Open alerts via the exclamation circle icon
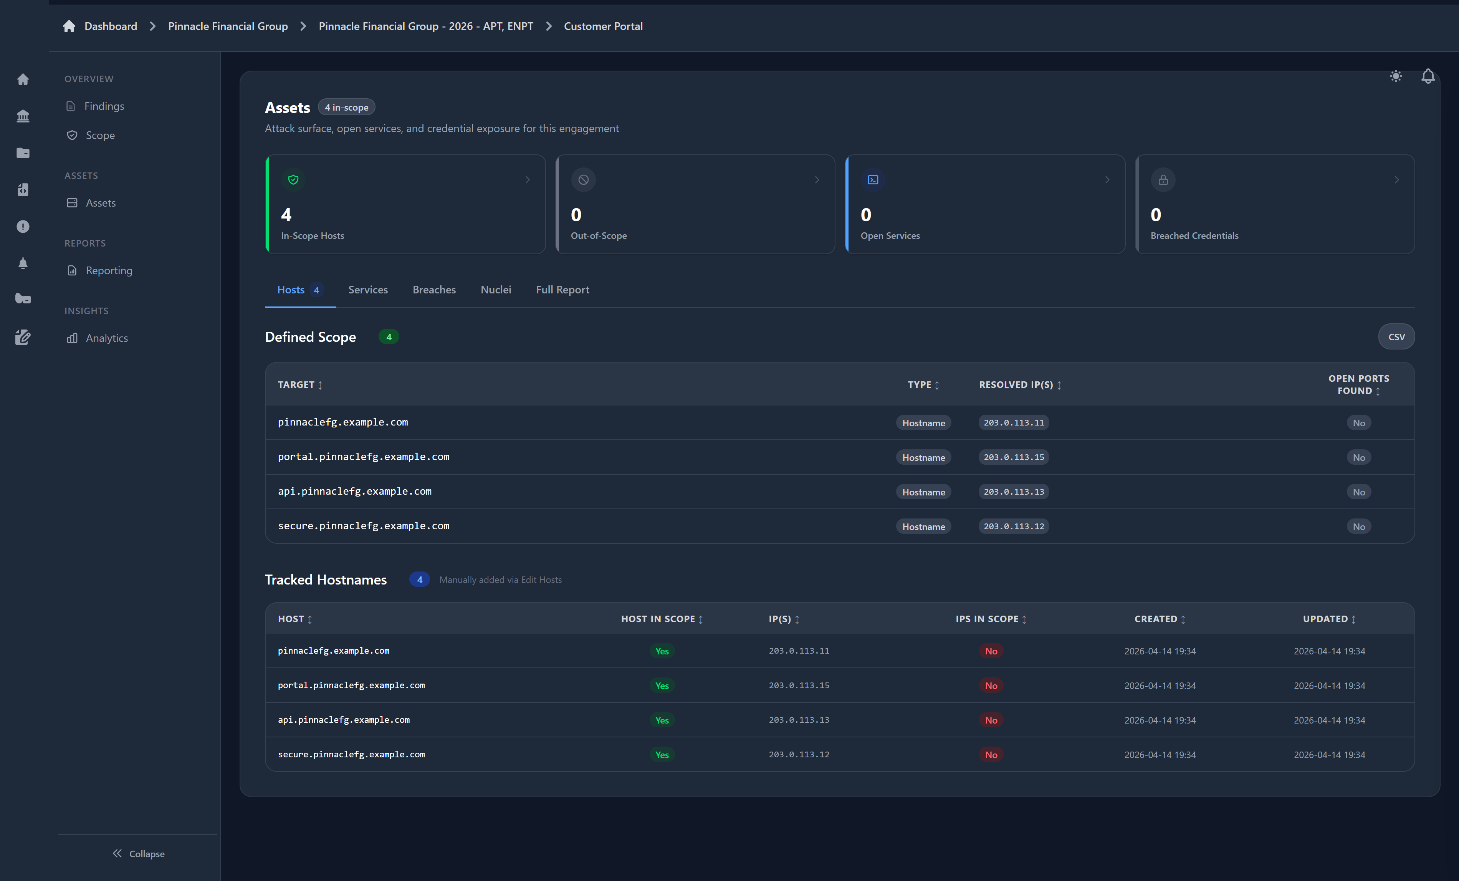 pyautogui.click(x=23, y=226)
